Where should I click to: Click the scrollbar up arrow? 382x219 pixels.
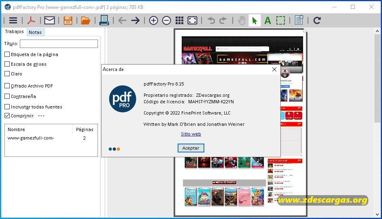coord(377,31)
